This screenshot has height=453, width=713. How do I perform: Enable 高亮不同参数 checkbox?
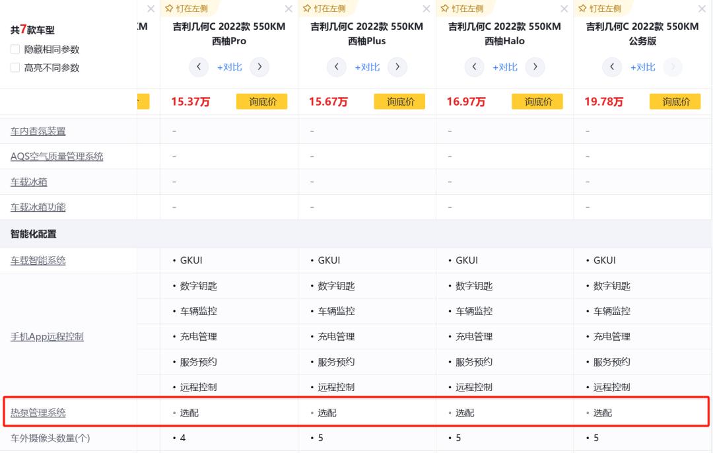pos(15,67)
